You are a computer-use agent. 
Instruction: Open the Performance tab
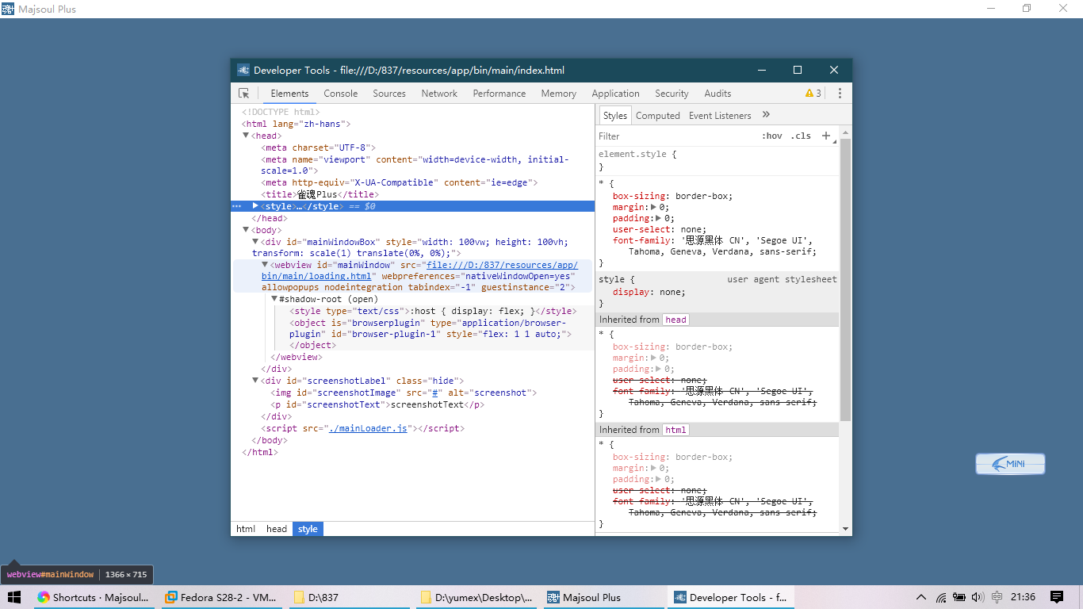point(499,94)
